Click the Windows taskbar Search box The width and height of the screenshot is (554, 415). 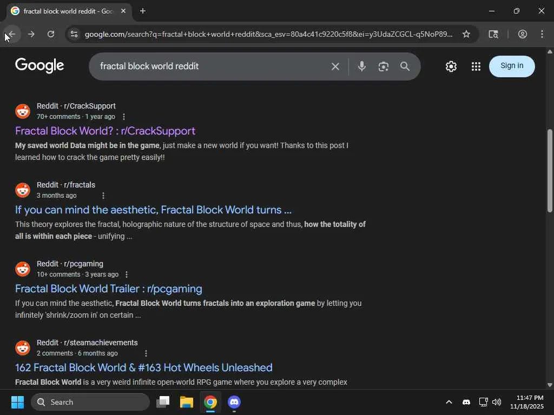coord(90,402)
